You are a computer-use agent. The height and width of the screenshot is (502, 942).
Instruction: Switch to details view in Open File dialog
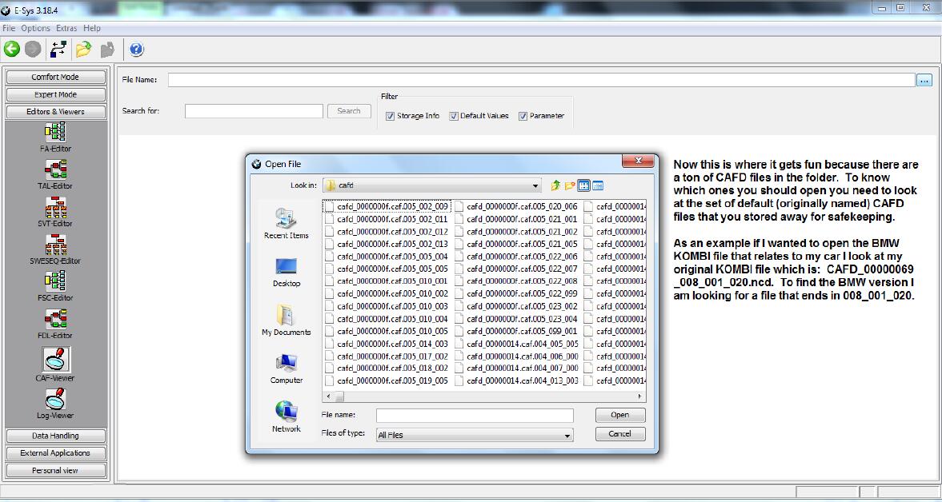click(x=598, y=186)
